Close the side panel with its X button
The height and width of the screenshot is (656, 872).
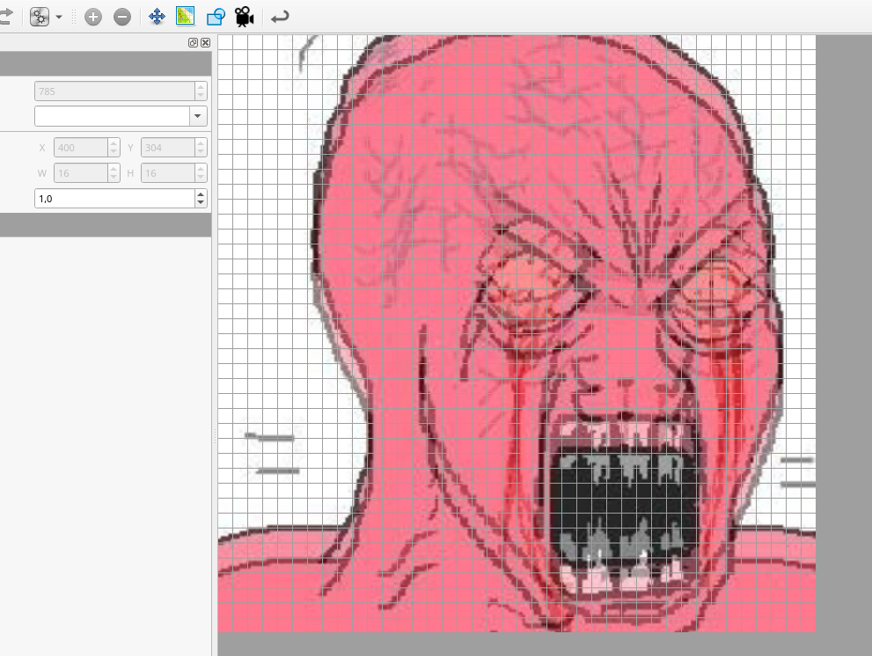click(206, 43)
